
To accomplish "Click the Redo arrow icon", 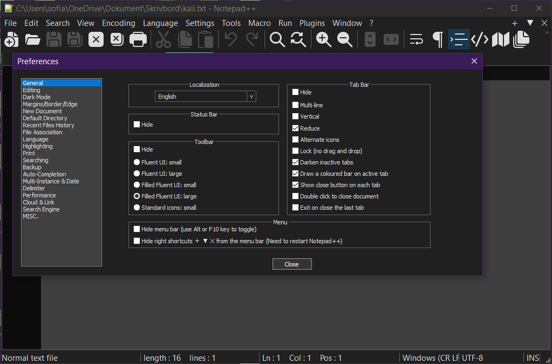I will (252, 39).
